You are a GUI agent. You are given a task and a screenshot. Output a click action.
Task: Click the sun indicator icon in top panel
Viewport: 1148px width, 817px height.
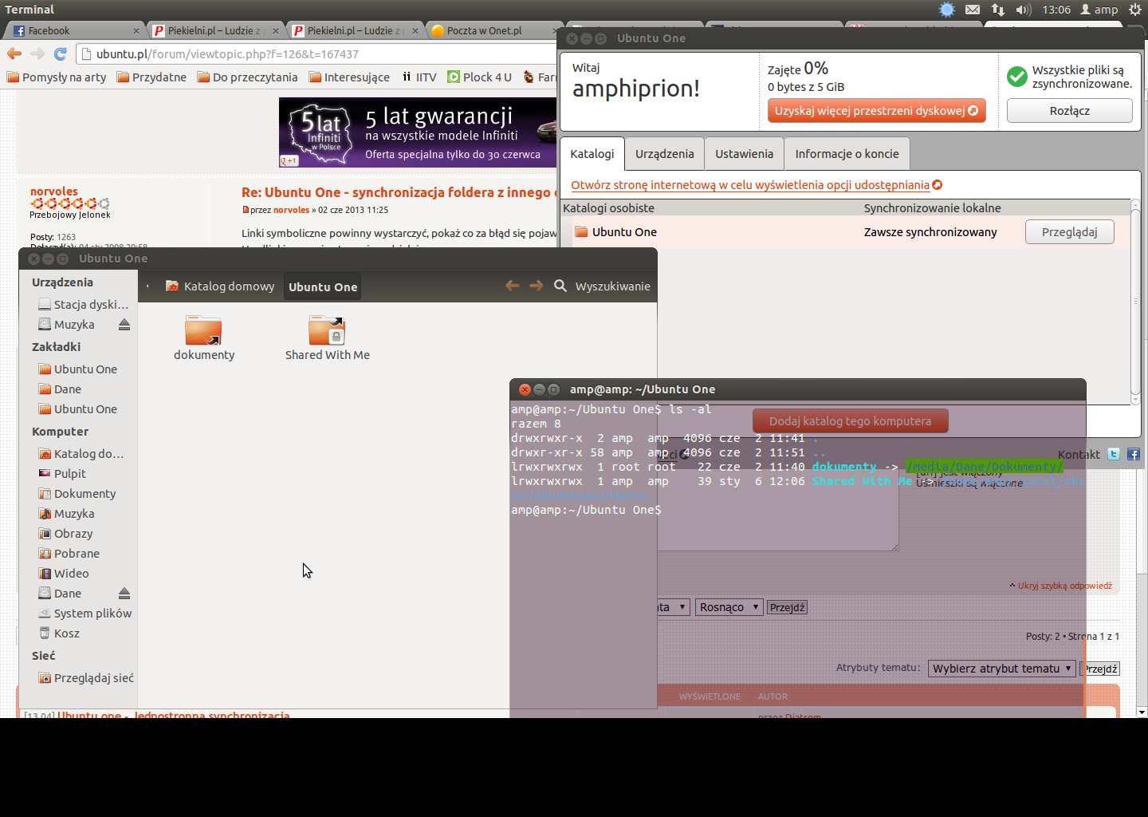click(x=947, y=10)
